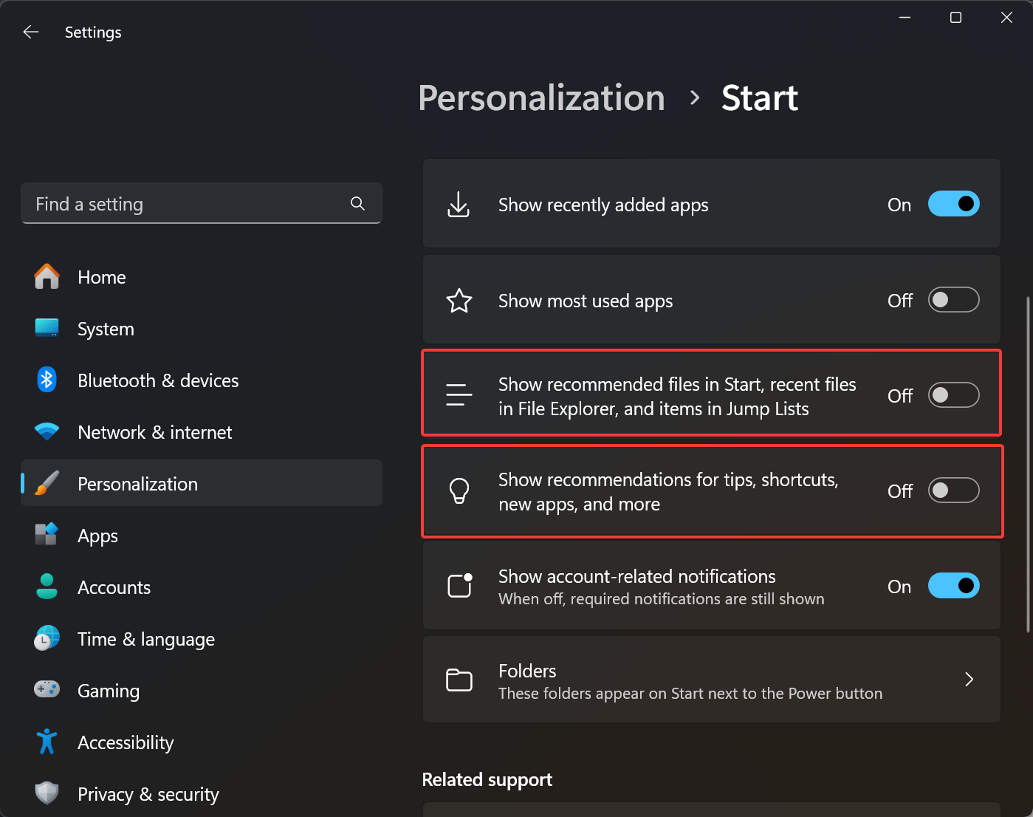This screenshot has height=817, width=1033.
Task: Click 'These folders appear on Start' description
Action: (690, 693)
